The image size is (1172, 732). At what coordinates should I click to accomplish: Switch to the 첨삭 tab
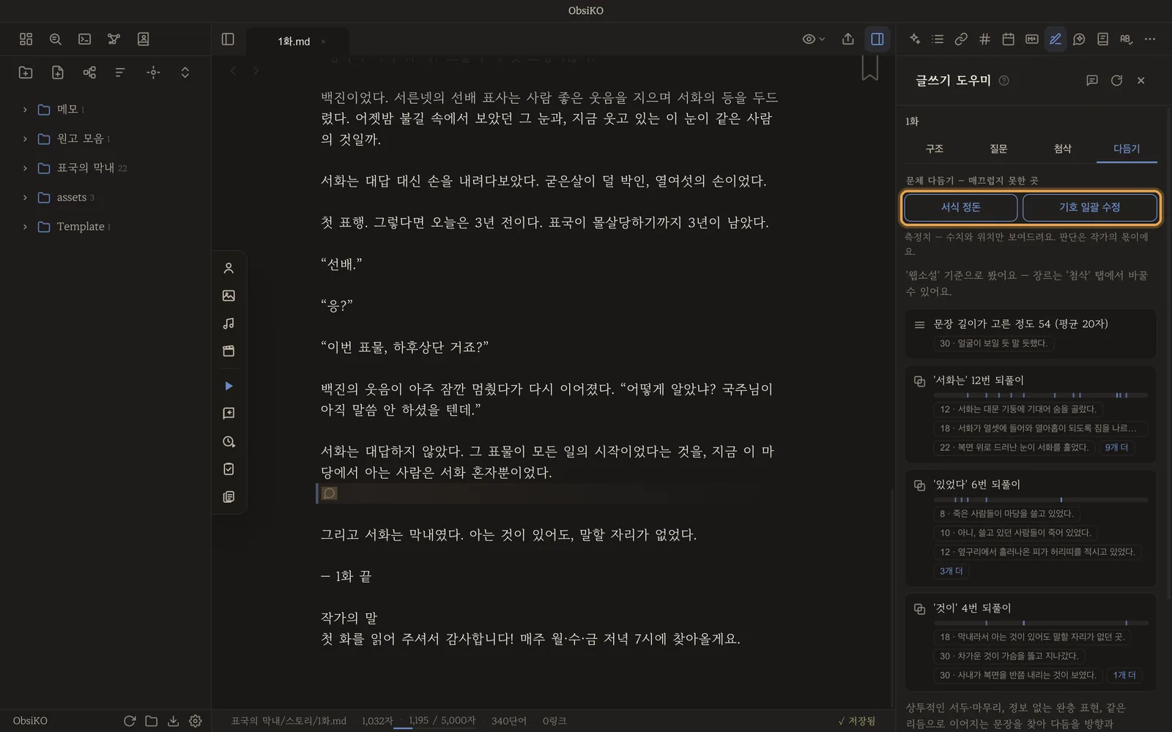coord(1063,149)
